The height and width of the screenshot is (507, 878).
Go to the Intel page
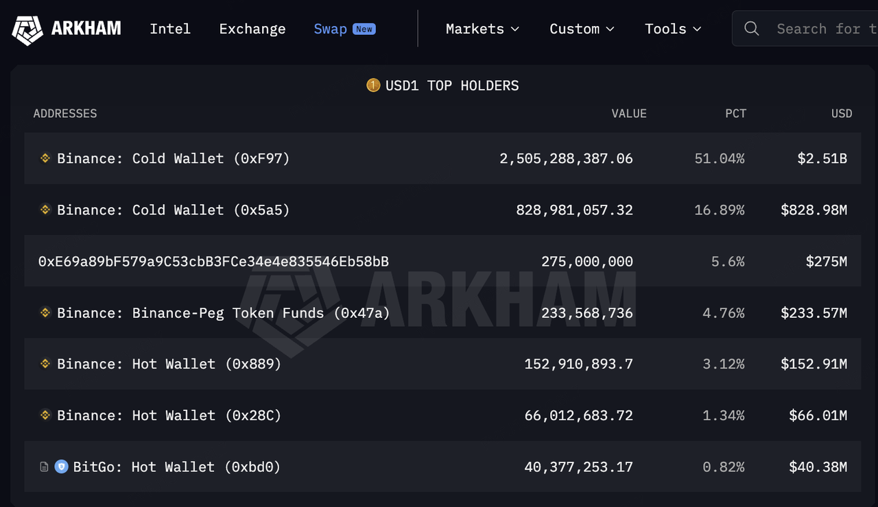coord(170,29)
